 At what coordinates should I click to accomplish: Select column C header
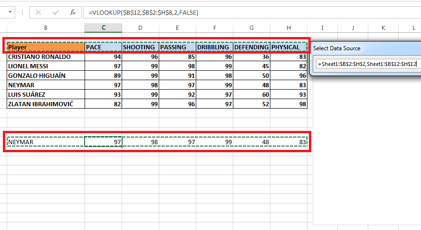pyautogui.click(x=104, y=28)
